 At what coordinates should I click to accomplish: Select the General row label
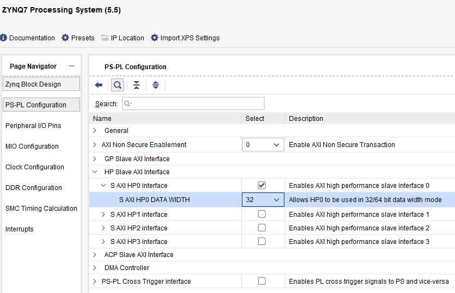pos(116,131)
